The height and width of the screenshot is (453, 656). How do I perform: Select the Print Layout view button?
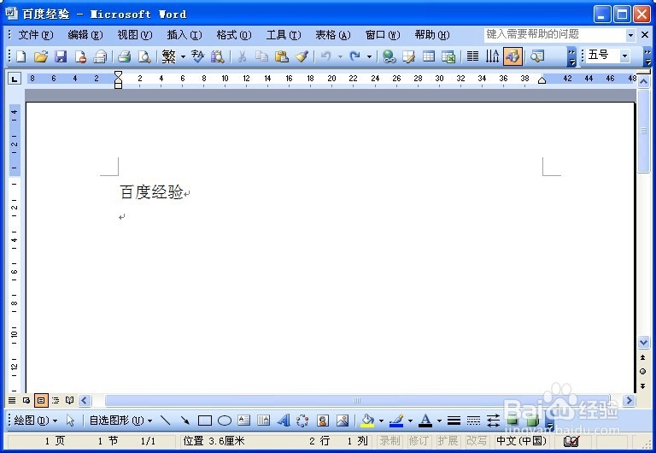point(41,400)
